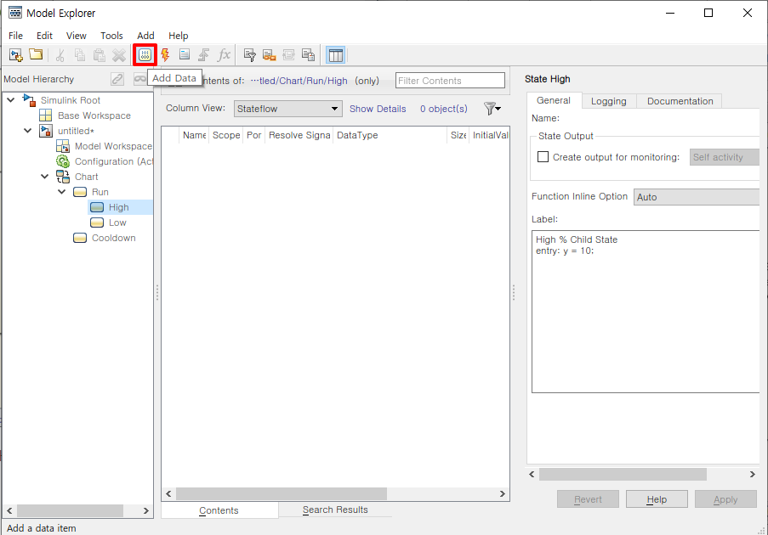Switch to the Search Results tab
Viewport: 768px width, 535px height.
[335, 510]
